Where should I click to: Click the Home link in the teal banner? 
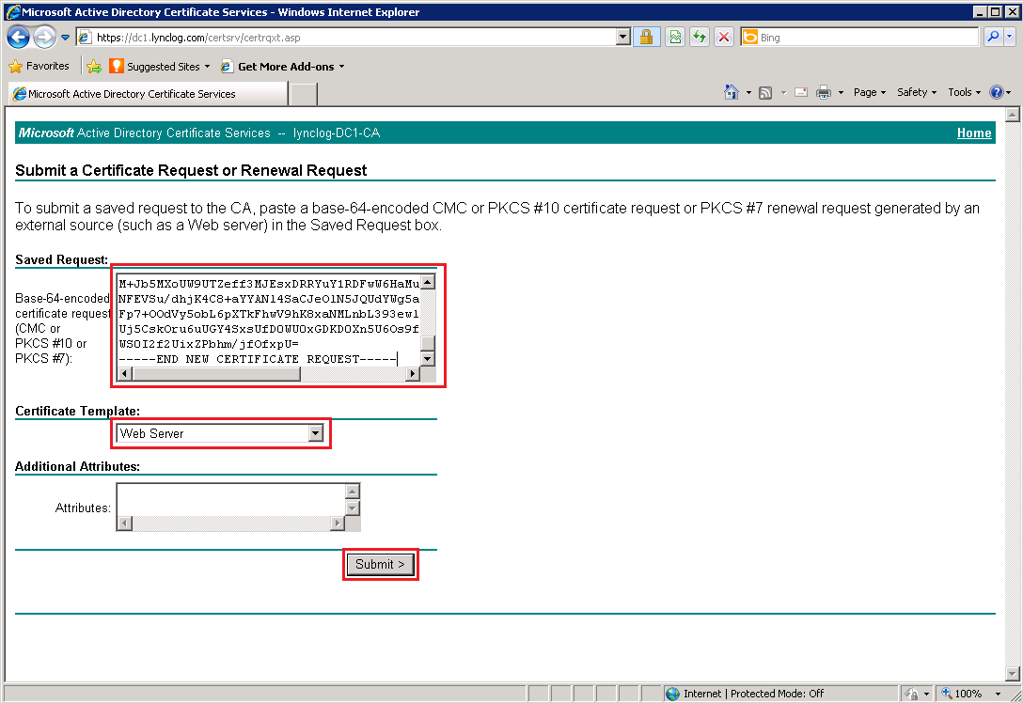tap(974, 133)
